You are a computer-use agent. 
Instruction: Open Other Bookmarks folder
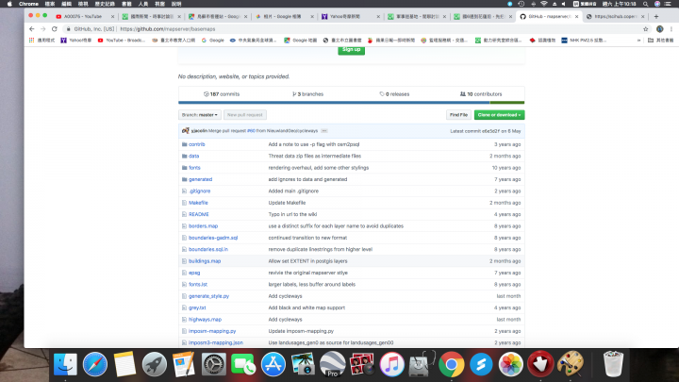(x=661, y=41)
